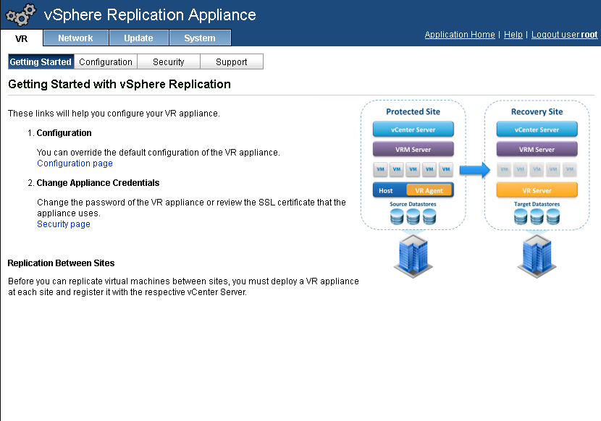Screen dimensions: 601x421
Task: Click the gears logo icon in header
Action: [20, 14]
